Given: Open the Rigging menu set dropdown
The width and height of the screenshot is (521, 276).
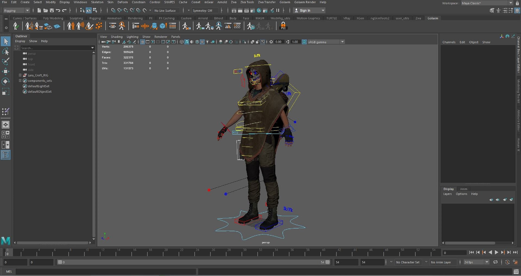Looking at the screenshot, I should click(16, 10).
